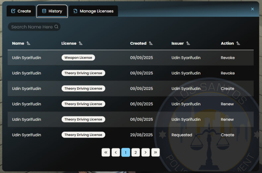Switch to the Manage Licenses tab

pos(93,11)
